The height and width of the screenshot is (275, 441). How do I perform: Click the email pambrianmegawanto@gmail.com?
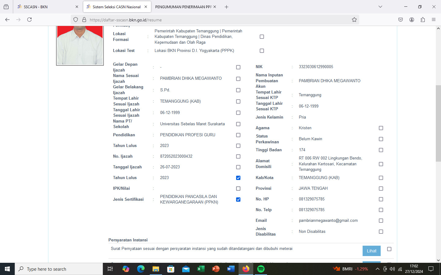pyautogui.click(x=328, y=221)
